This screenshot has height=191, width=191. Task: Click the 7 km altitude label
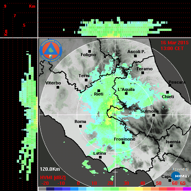tap(15, 16)
